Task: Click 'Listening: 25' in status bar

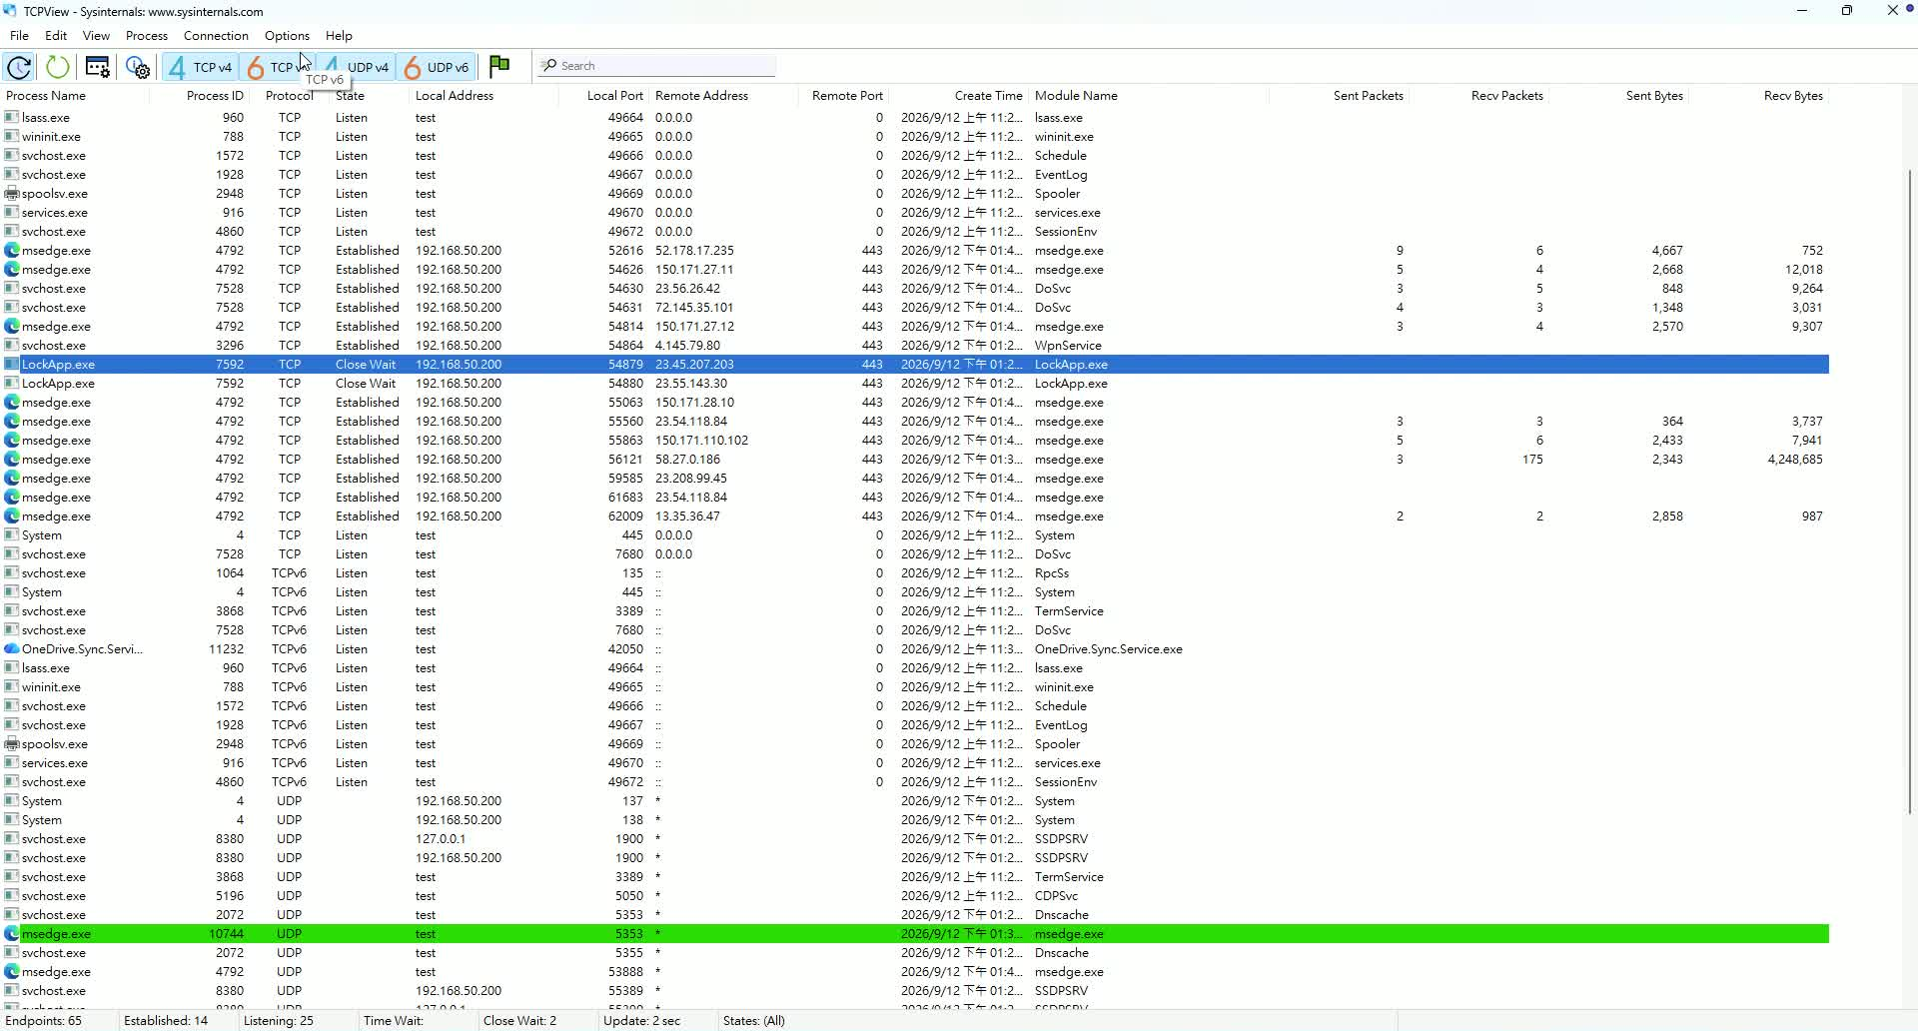Action: (x=279, y=1021)
